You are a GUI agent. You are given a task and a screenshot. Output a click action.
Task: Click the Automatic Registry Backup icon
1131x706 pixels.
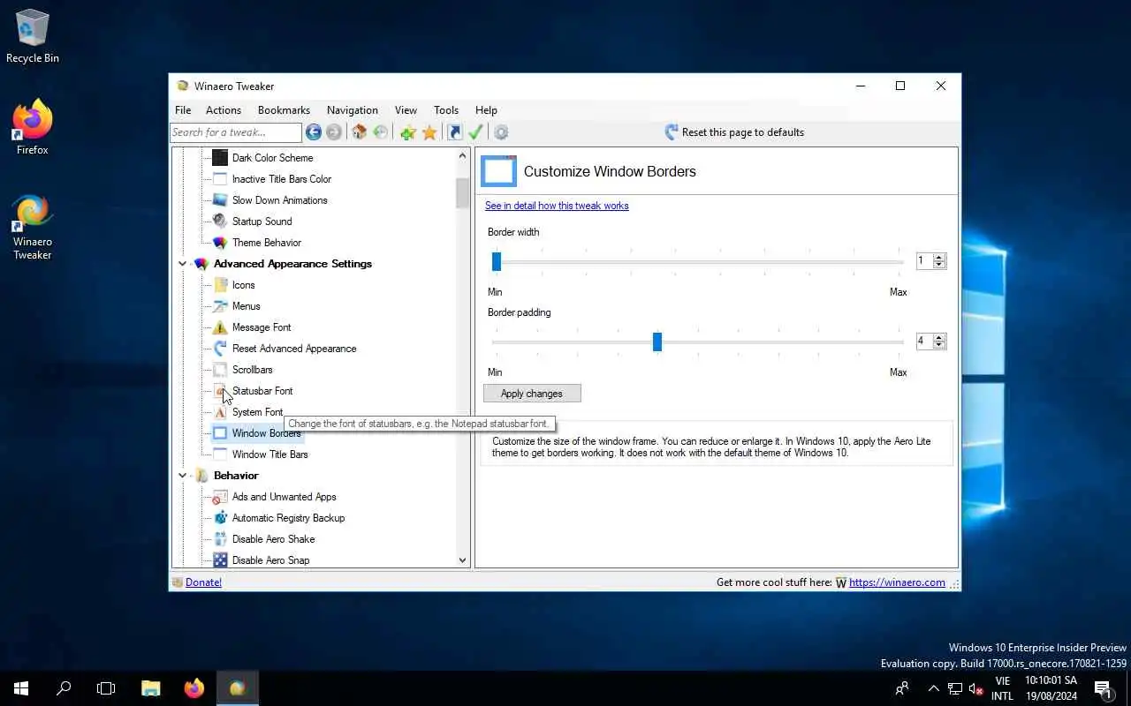(220, 518)
